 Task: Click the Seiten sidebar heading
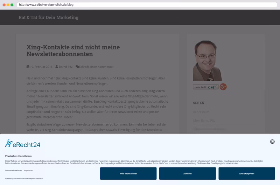198,103
